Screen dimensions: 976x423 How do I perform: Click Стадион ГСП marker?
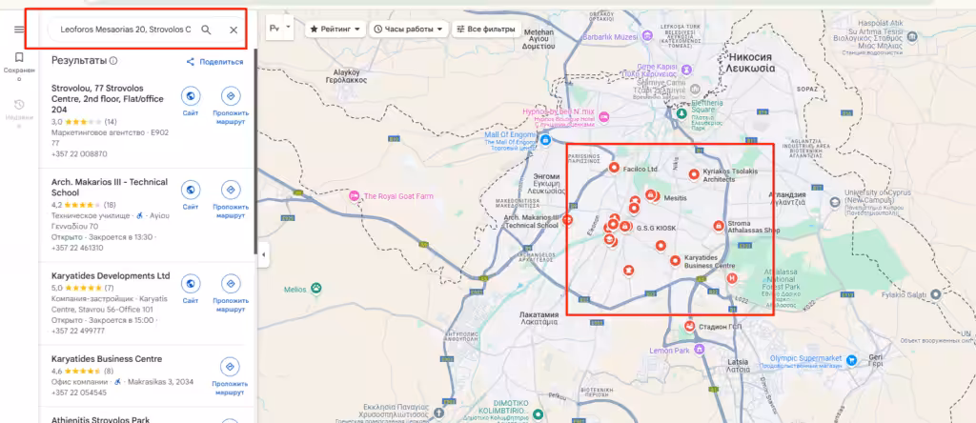689,326
